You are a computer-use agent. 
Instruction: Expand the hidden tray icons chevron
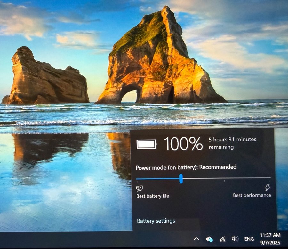click(x=196, y=239)
